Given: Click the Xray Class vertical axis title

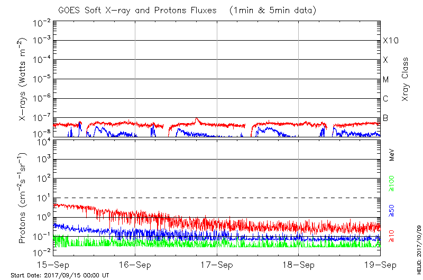Looking at the screenshot, I should click(x=406, y=80).
